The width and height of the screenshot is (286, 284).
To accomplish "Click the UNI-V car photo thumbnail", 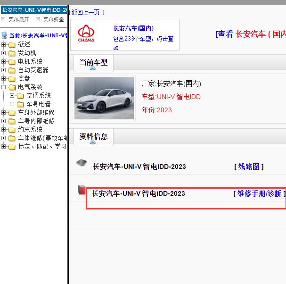I will point(104,98).
